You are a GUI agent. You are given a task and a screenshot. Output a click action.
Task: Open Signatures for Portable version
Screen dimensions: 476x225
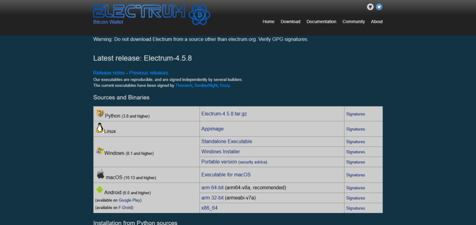coord(356,162)
